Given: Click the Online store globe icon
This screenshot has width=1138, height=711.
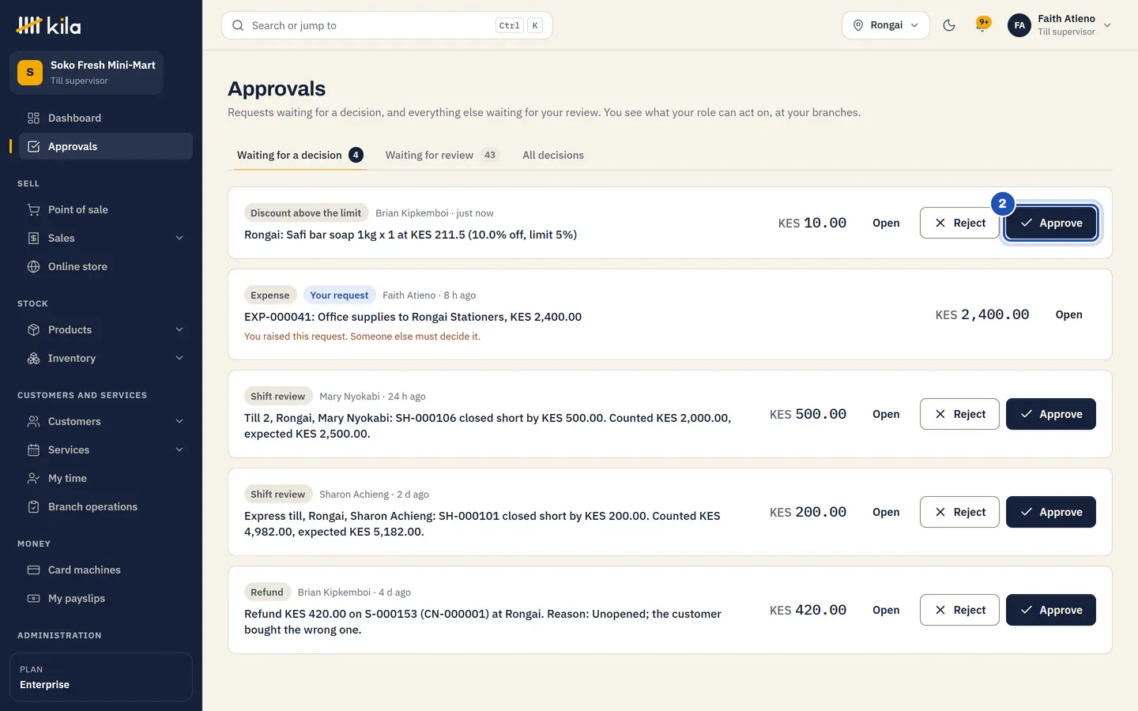Looking at the screenshot, I should click(33, 266).
